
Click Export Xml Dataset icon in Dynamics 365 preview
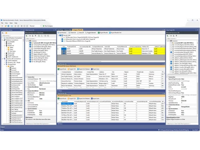pos(78,98)
